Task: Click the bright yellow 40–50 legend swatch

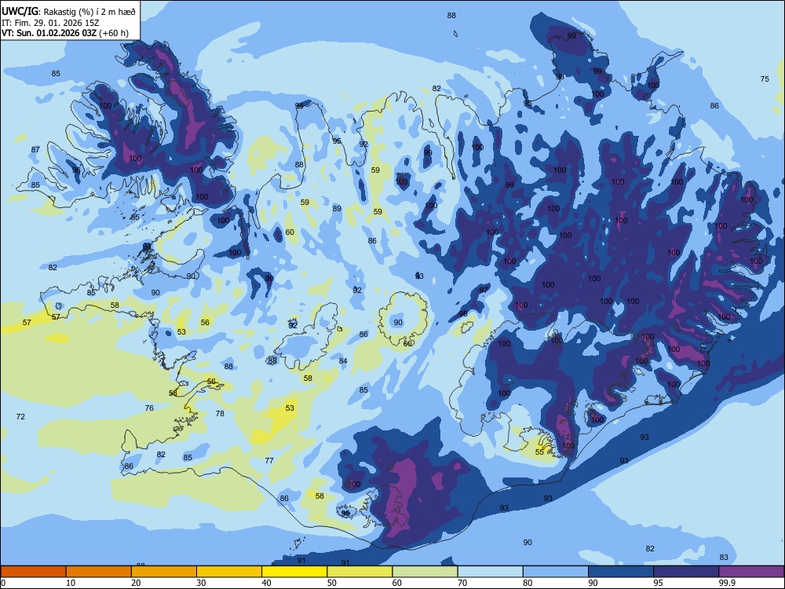Action: [x=294, y=572]
